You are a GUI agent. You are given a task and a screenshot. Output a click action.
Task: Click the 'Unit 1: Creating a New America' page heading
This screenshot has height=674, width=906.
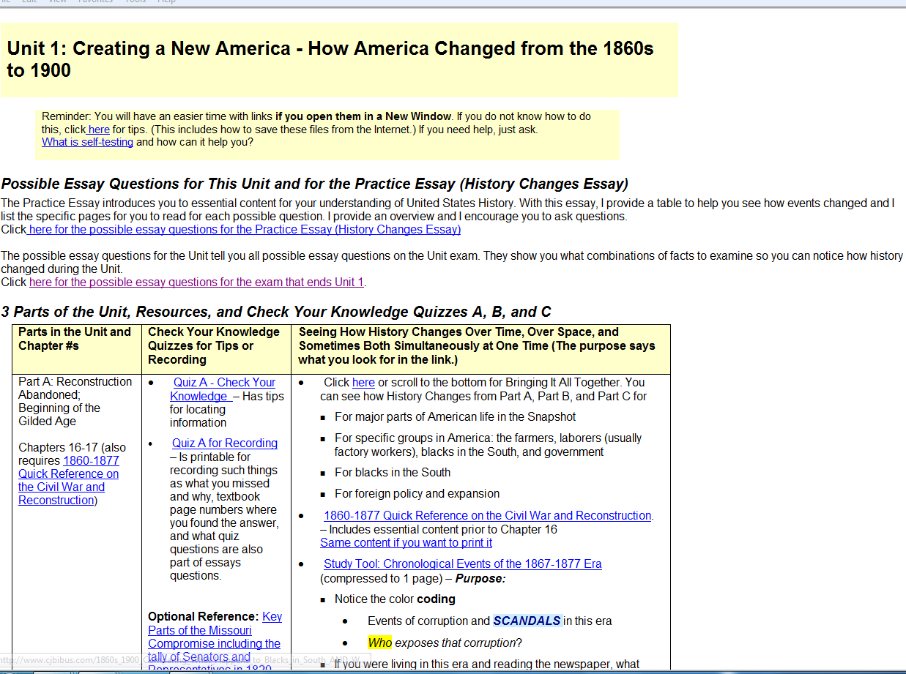(330, 59)
